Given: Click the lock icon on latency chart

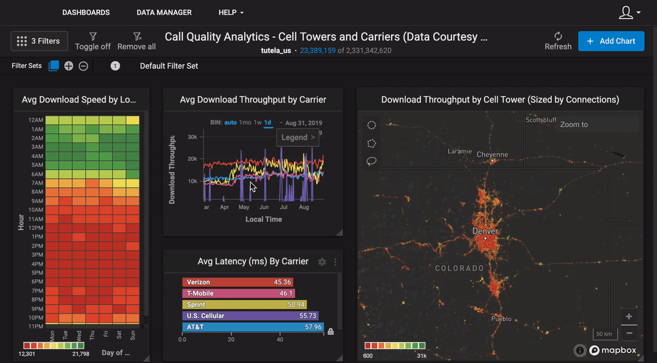Looking at the screenshot, I should coord(330,332).
